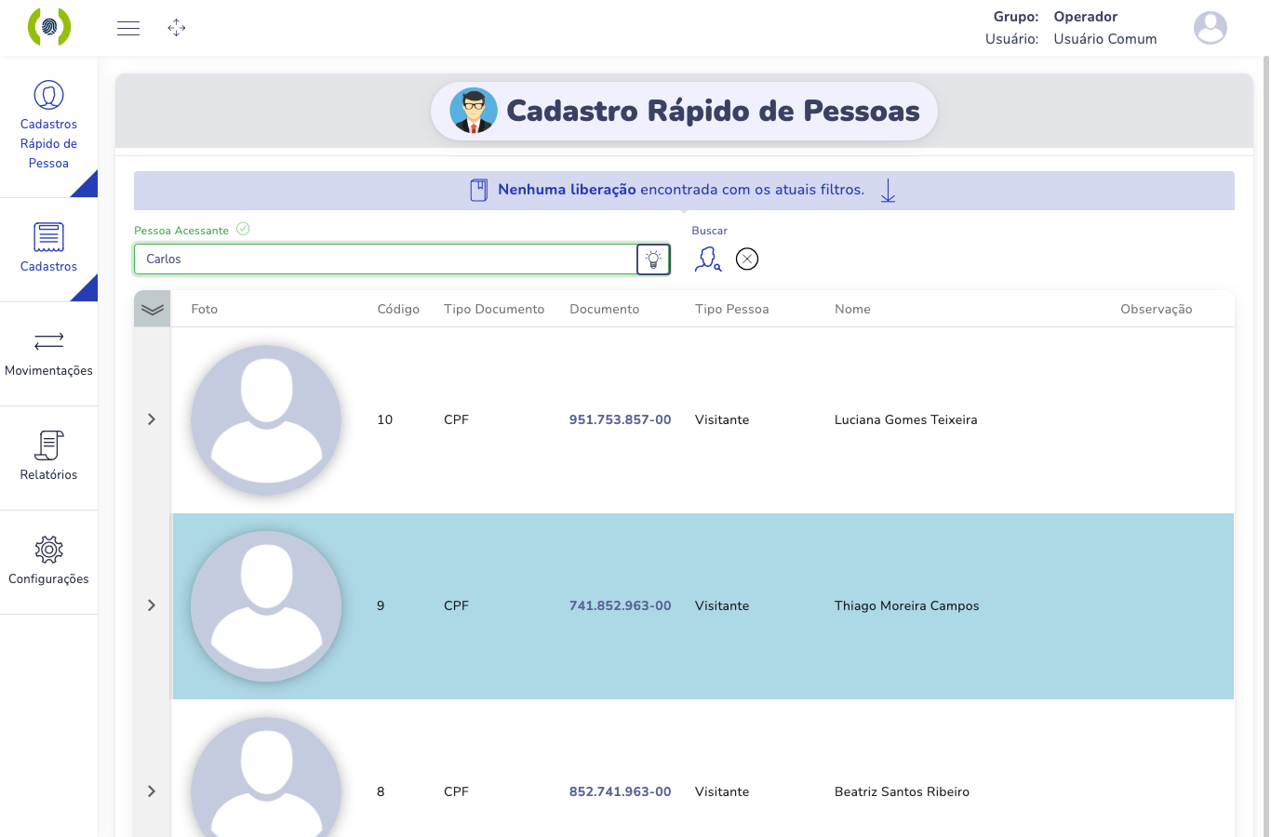Click the Nome column header
This screenshot has height=837, width=1271.
click(852, 309)
